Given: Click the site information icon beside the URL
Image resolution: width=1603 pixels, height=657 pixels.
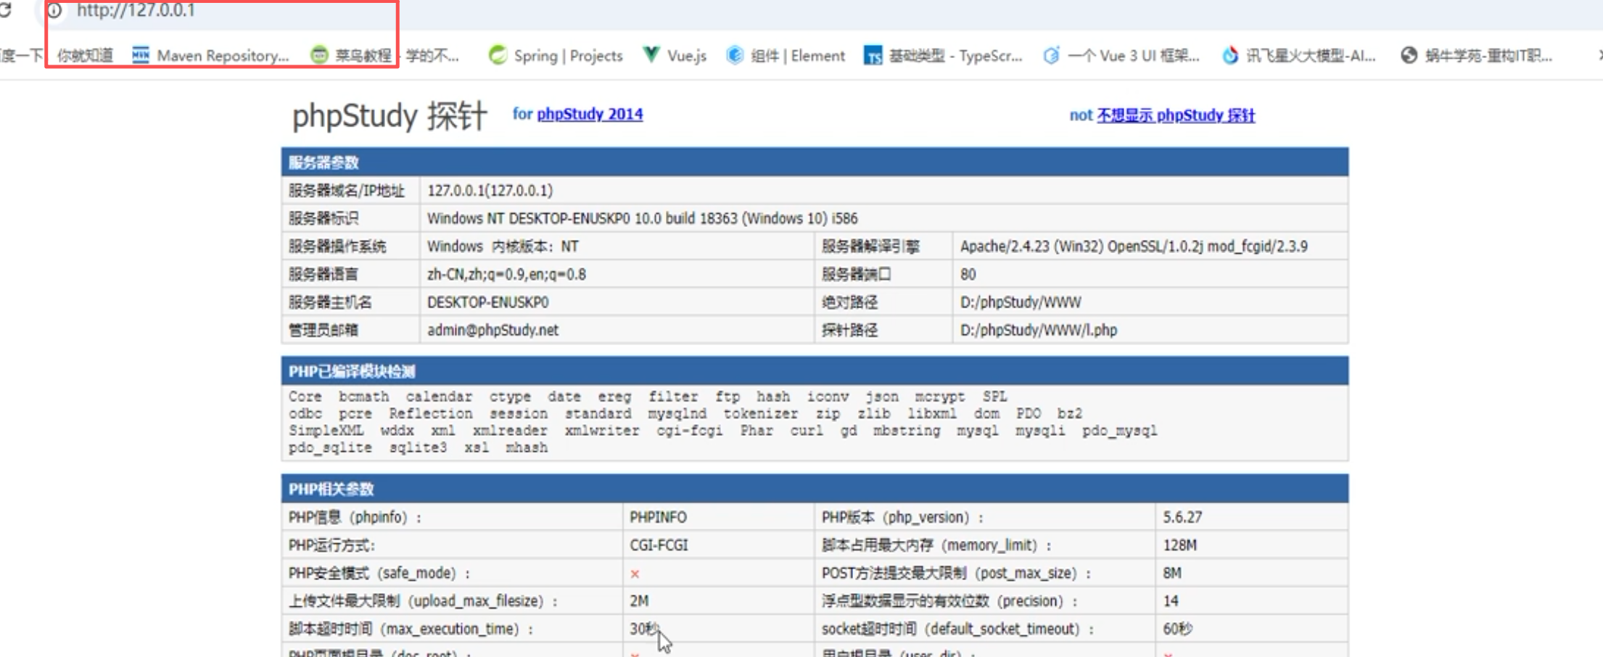Looking at the screenshot, I should [54, 10].
